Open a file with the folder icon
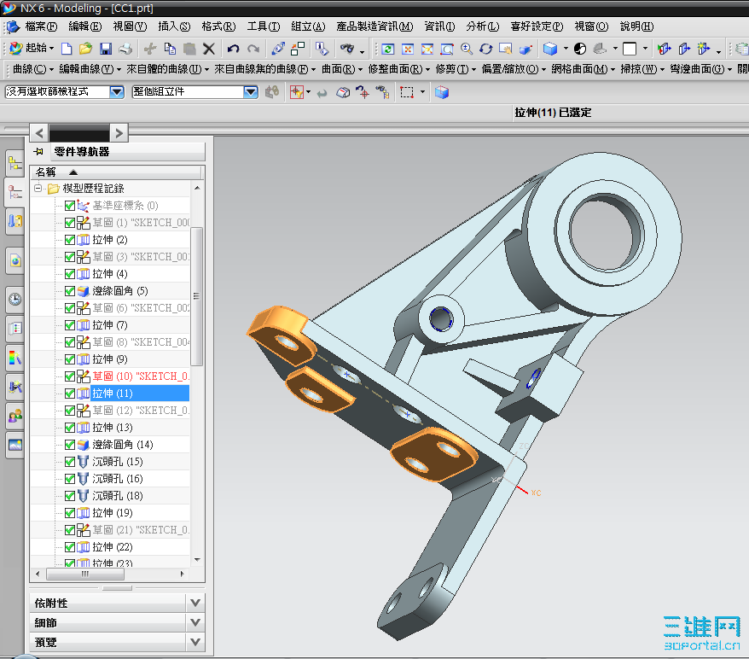The width and height of the screenshot is (749, 659). pyautogui.click(x=85, y=49)
